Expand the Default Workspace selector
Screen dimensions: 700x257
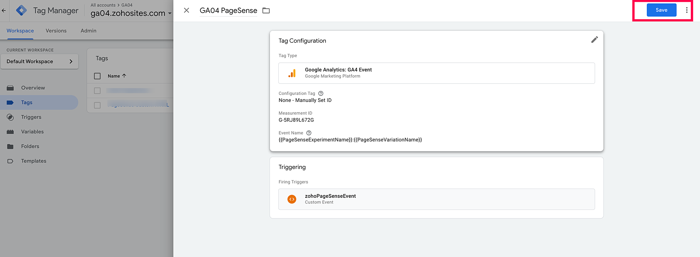pyautogui.click(x=39, y=61)
